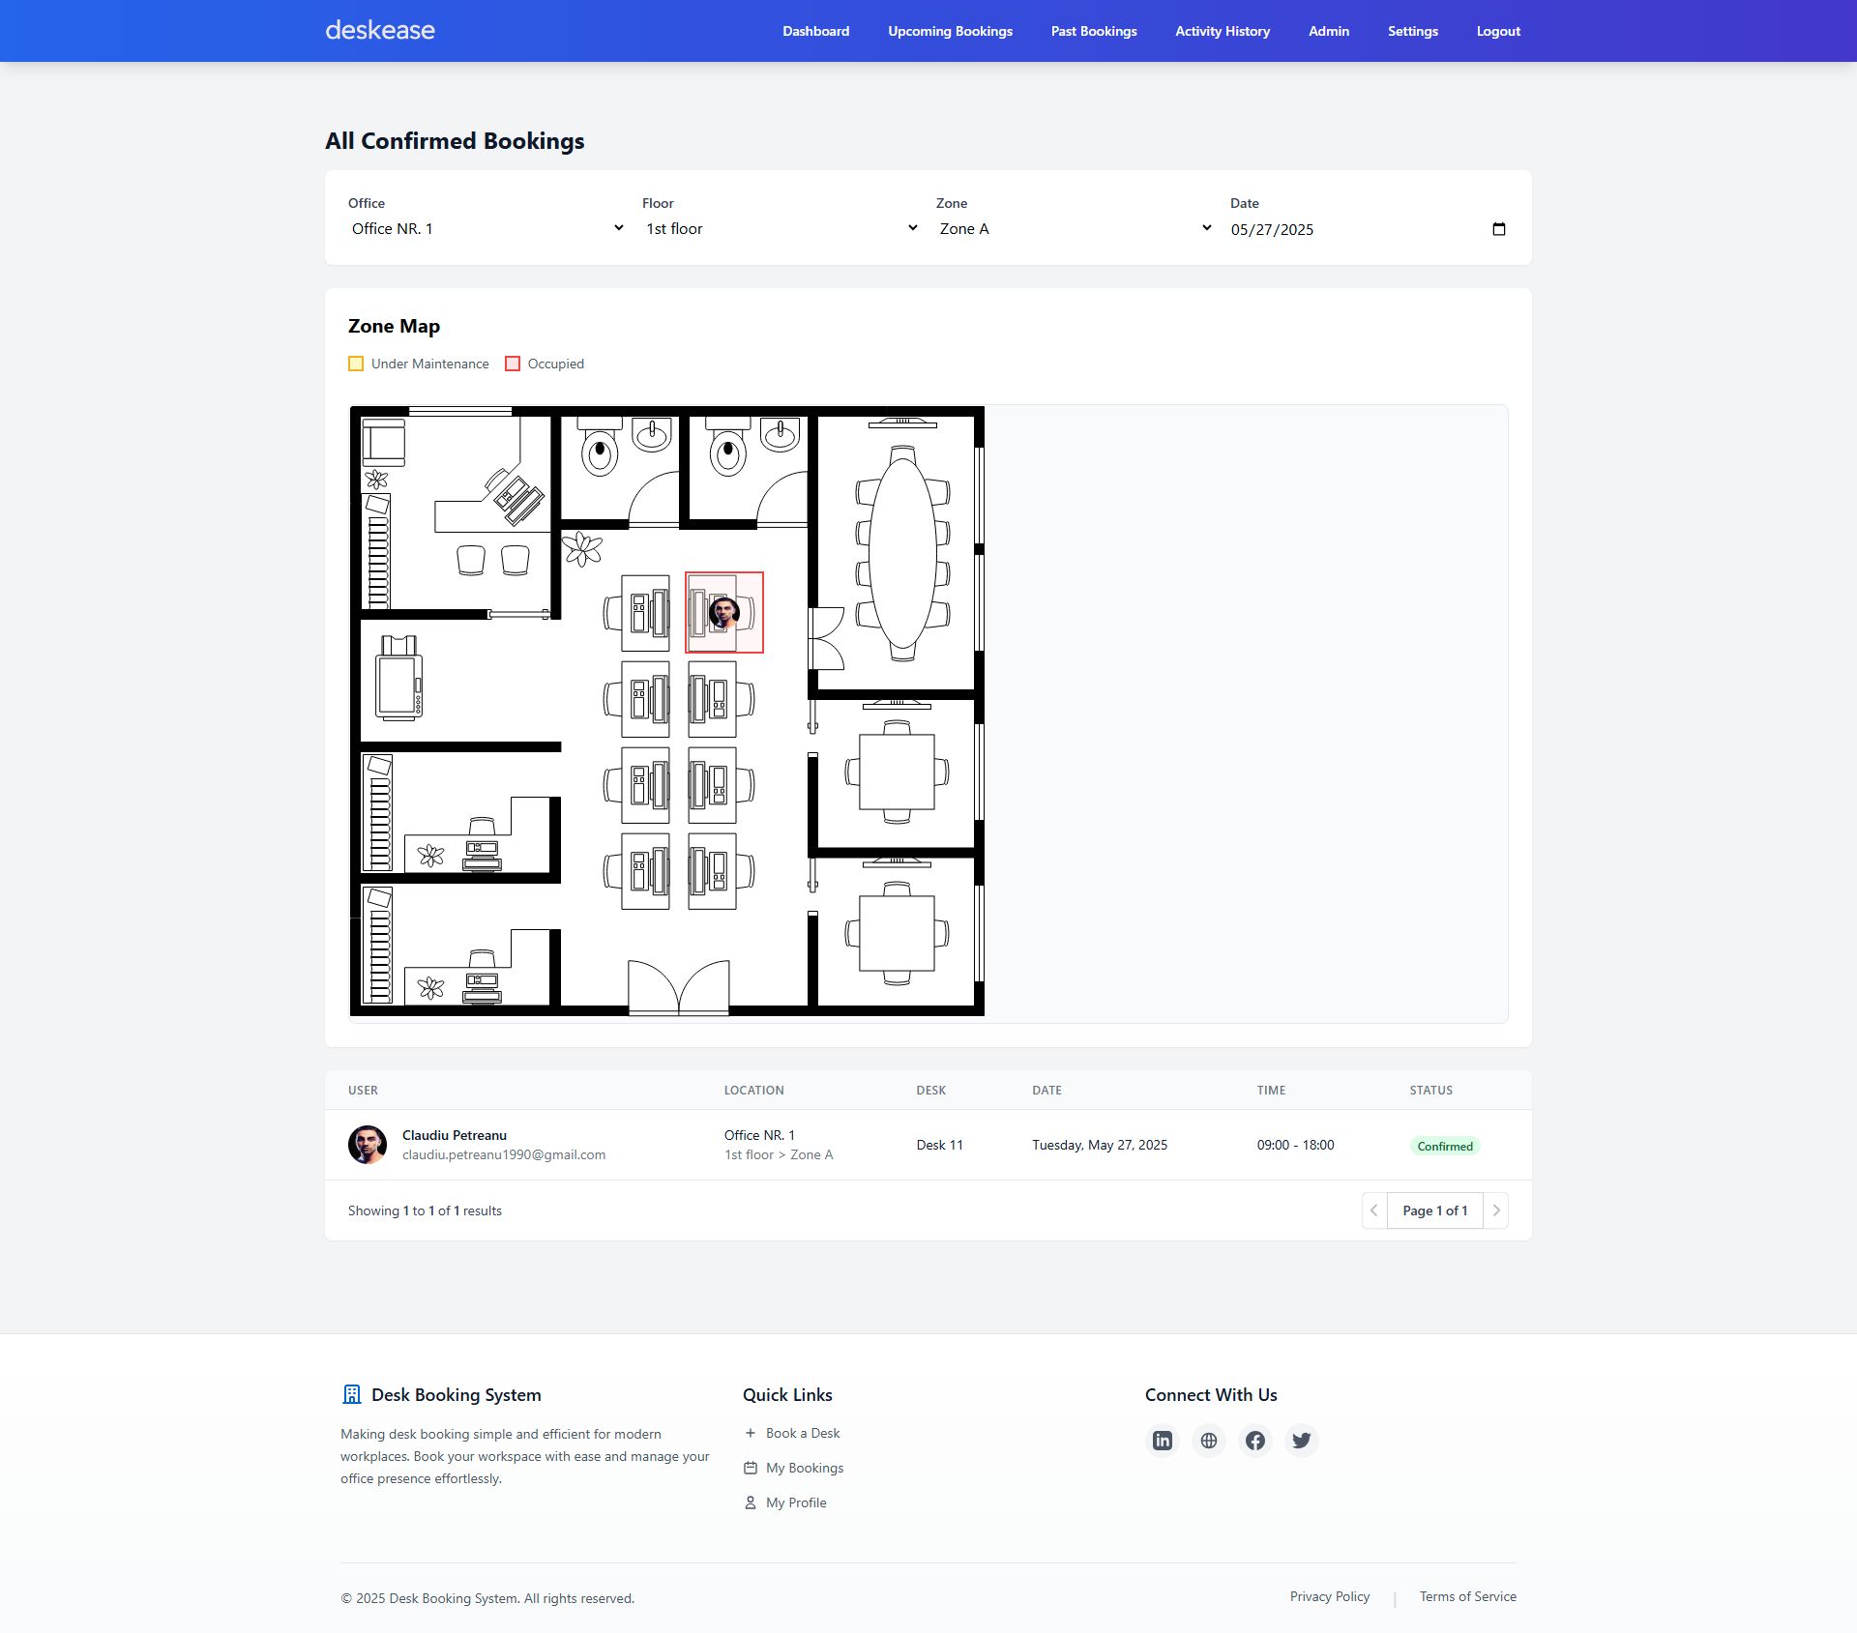Open the date picker calendar icon
Viewport: 1857px width, 1633px height.
tap(1499, 229)
